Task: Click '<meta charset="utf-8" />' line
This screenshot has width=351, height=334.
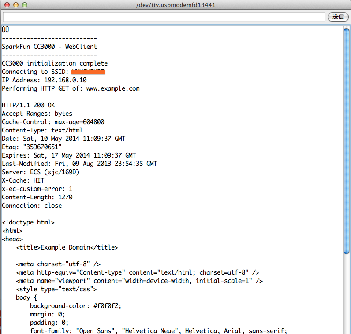Action: pos(58,264)
